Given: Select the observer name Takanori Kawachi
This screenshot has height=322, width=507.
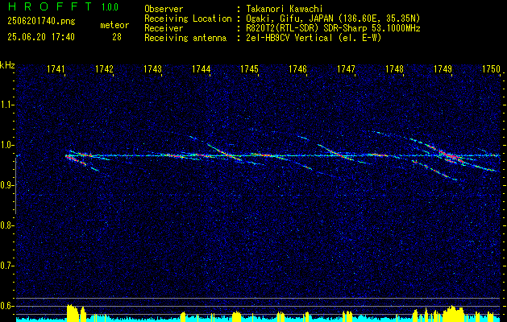Looking at the screenshot, I should click(285, 9).
